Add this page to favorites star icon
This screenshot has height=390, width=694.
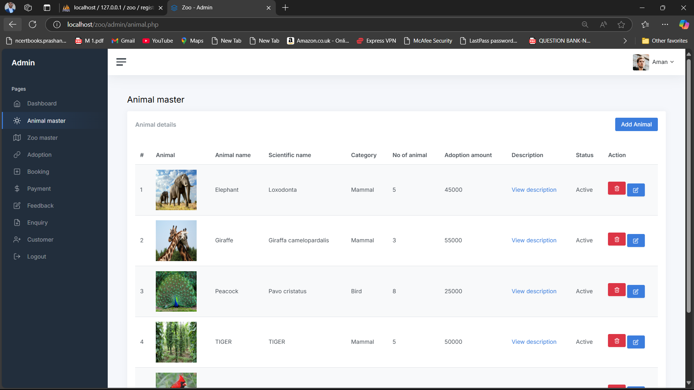[x=621, y=25]
